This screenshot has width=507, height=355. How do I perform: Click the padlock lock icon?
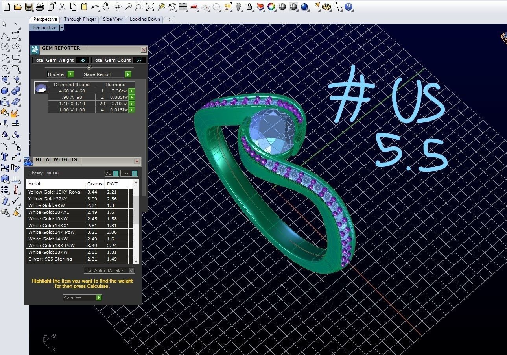click(249, 7)
